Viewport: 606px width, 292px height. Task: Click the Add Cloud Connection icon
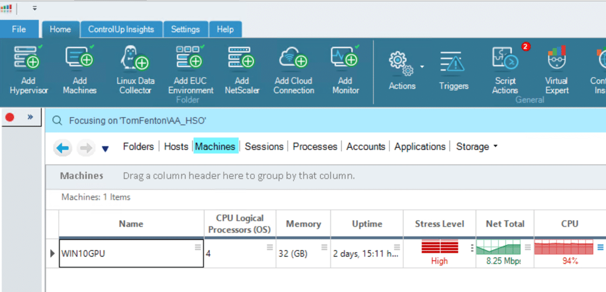[x=293, y=57]
